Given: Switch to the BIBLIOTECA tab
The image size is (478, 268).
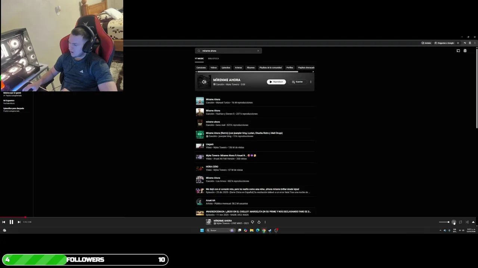Looking at the screenshot, I should [214, 58].
